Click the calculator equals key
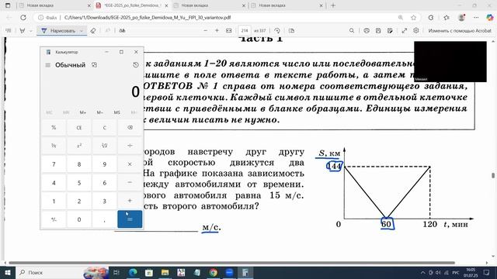This screenshot has width=497, height=279. pyautogui.click(x=130, y=219)
